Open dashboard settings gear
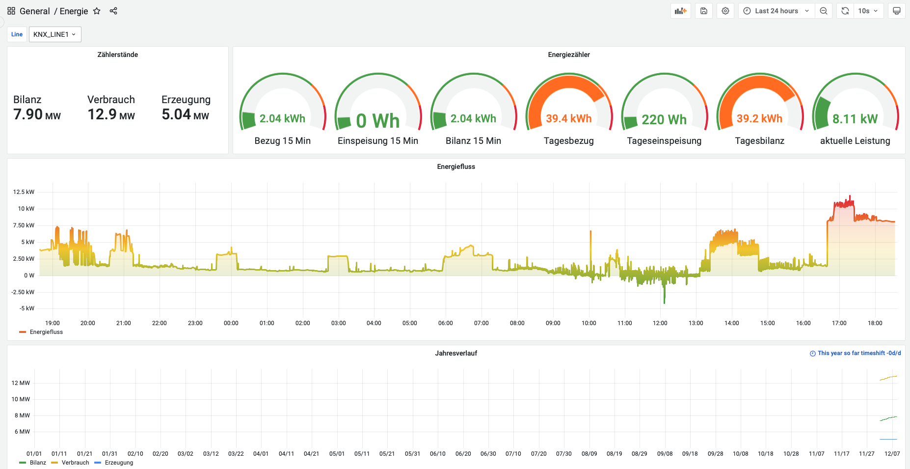Screen dimensions: 910x469 click(725, 11)
